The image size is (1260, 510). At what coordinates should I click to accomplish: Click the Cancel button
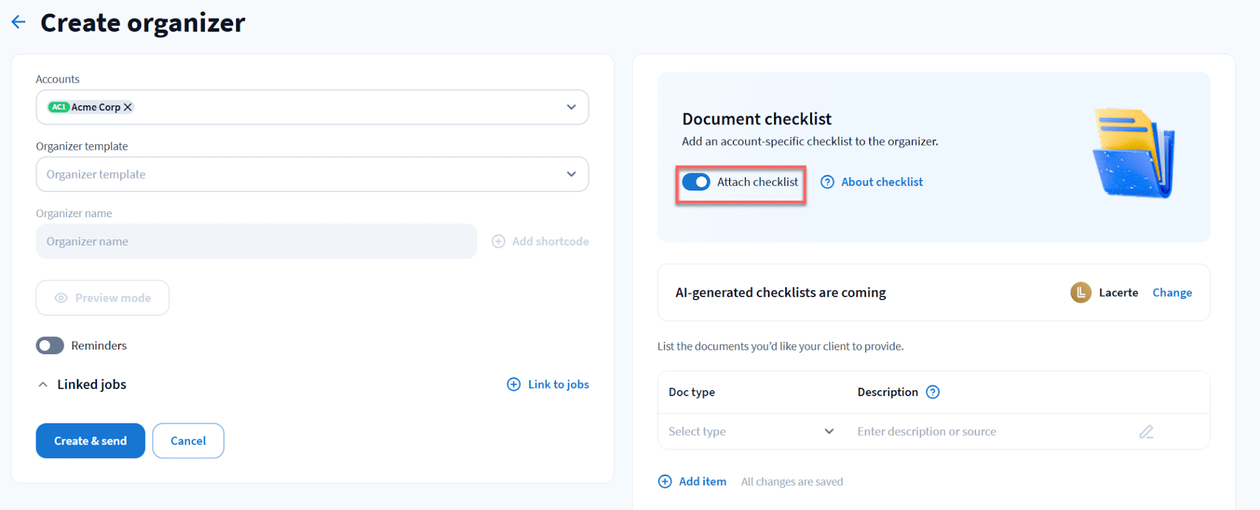pyautogui.click(x=188, y=441)
